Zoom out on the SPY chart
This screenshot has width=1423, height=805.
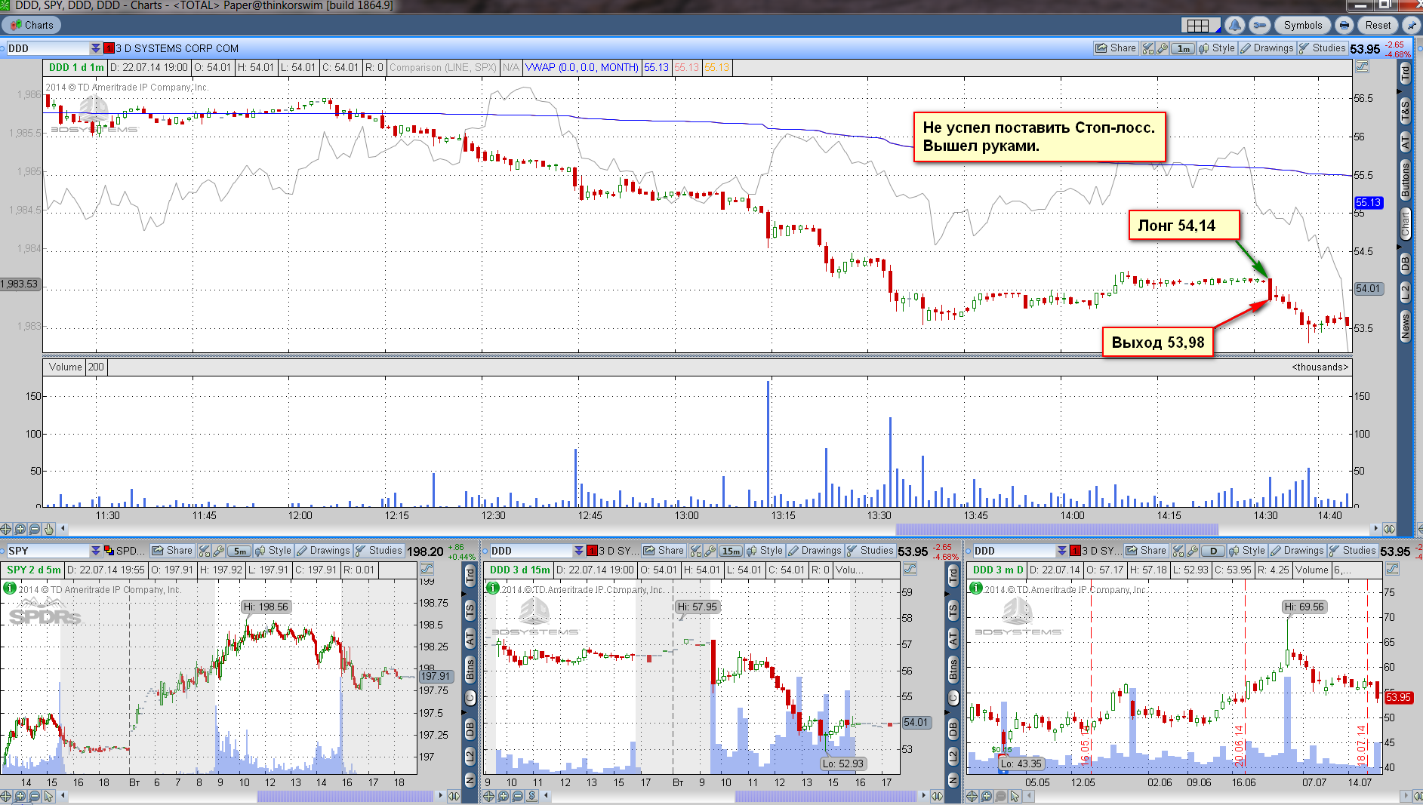click(35, 796)
